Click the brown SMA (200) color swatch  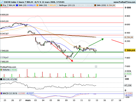pyautogui.click(x=95, y=5)
